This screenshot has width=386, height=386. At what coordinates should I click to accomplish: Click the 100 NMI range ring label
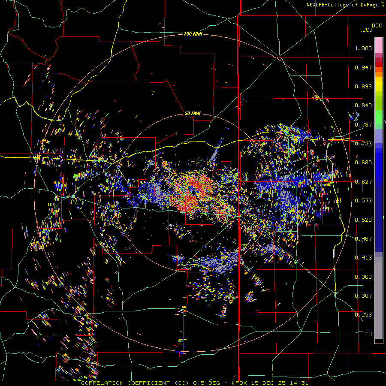(193, 34)
